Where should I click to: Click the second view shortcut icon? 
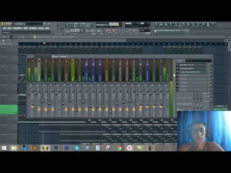tap(161, 25)
